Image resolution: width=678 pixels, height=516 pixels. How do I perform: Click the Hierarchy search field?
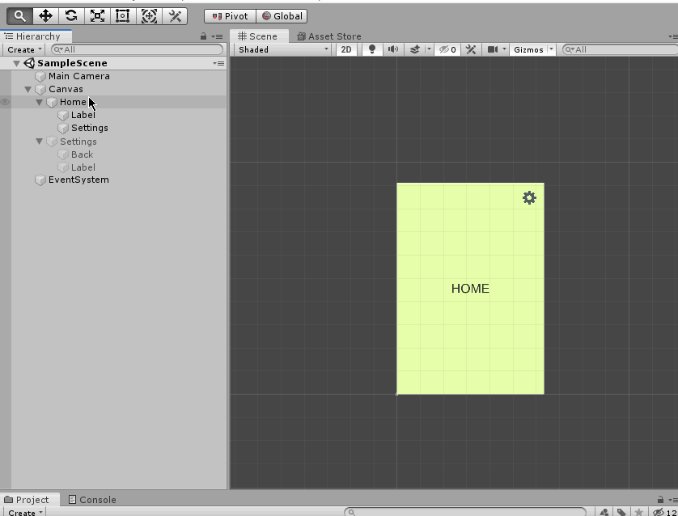(137, 49)
